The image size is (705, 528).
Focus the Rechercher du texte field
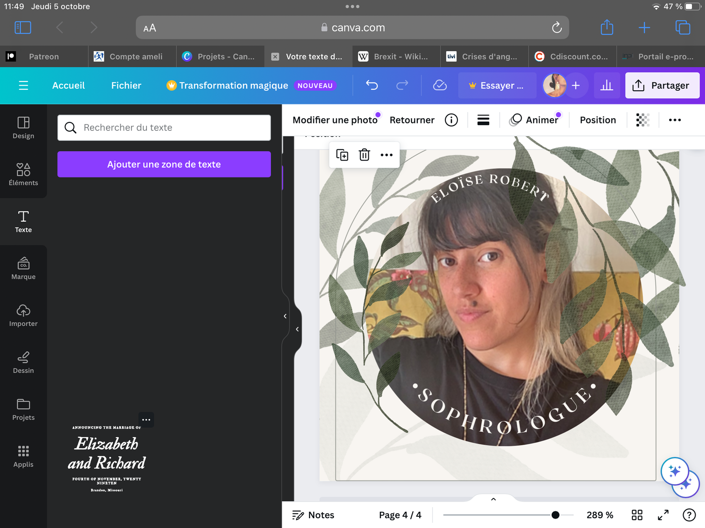164,128
